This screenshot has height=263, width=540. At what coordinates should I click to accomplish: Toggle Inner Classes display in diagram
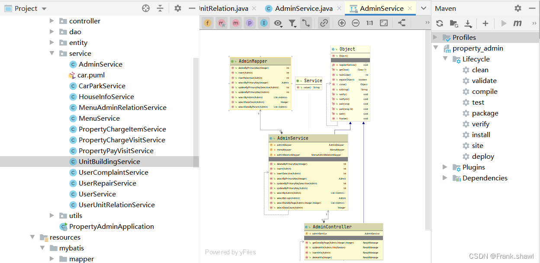click(264, 23)
